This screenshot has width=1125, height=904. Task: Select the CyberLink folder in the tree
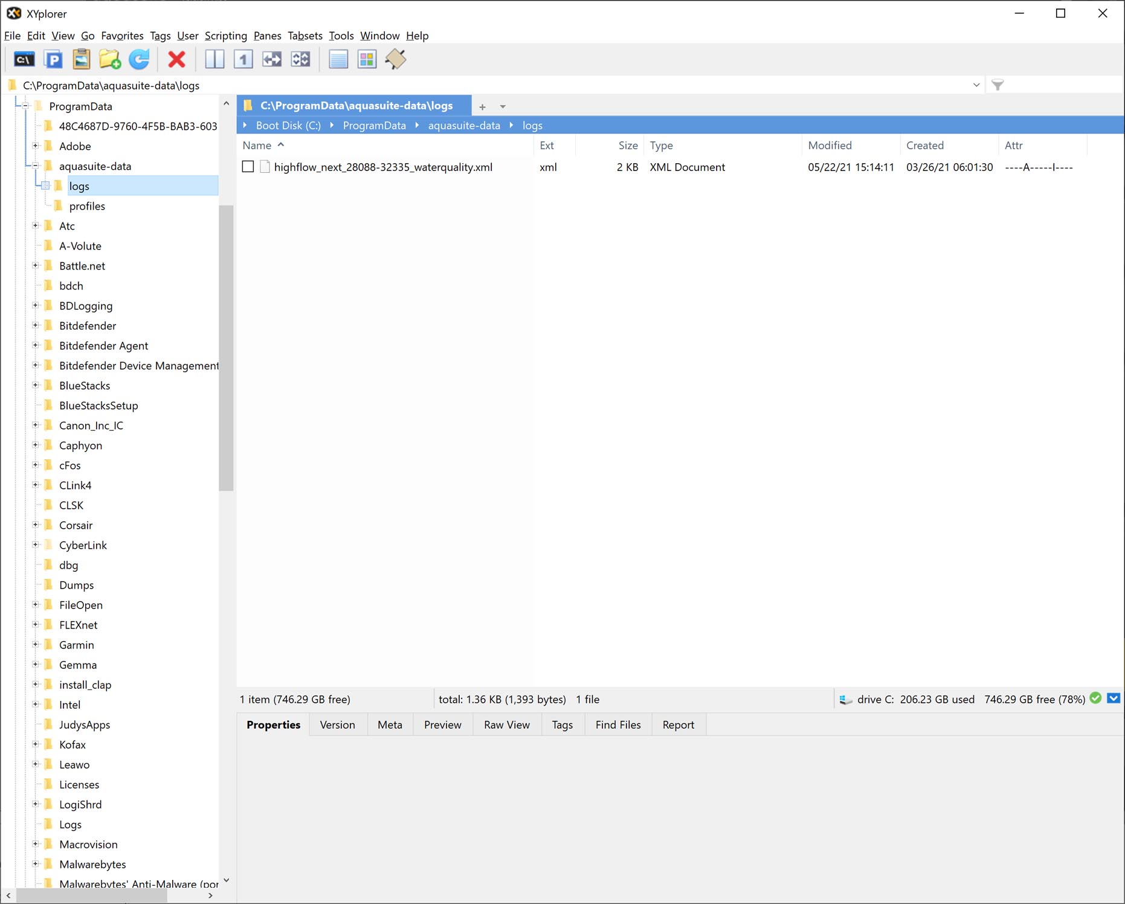tap(83, 545)
